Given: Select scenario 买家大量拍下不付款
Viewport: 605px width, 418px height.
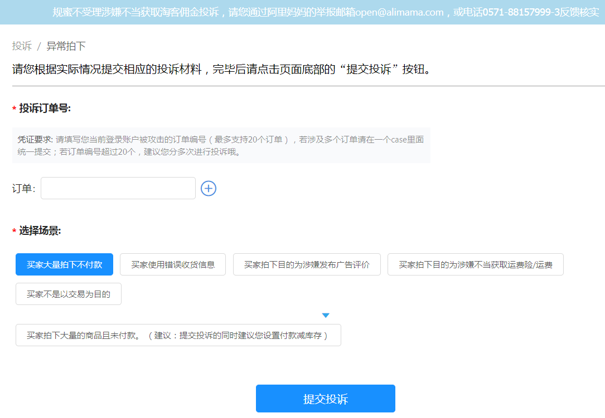Looking at the screenshot, I should 65,264.
